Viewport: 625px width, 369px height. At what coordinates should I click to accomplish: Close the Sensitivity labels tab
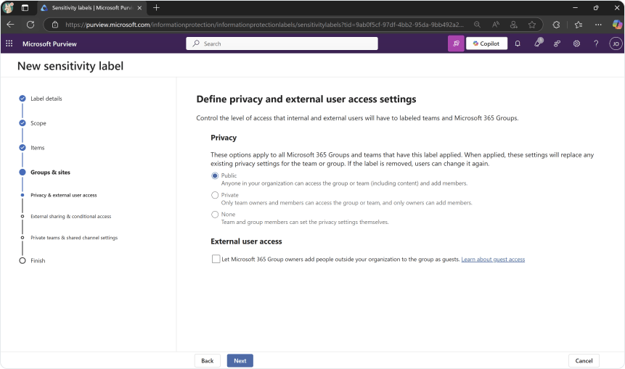click(x=139, y=7)
